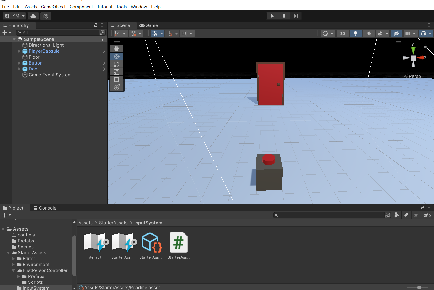
Task: Select the Game Event System object
Action: coord(50,75)
